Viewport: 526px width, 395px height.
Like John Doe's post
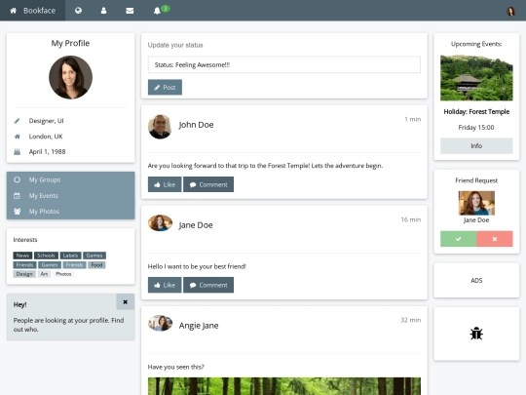pyautogui.click(x=165, y=184)
